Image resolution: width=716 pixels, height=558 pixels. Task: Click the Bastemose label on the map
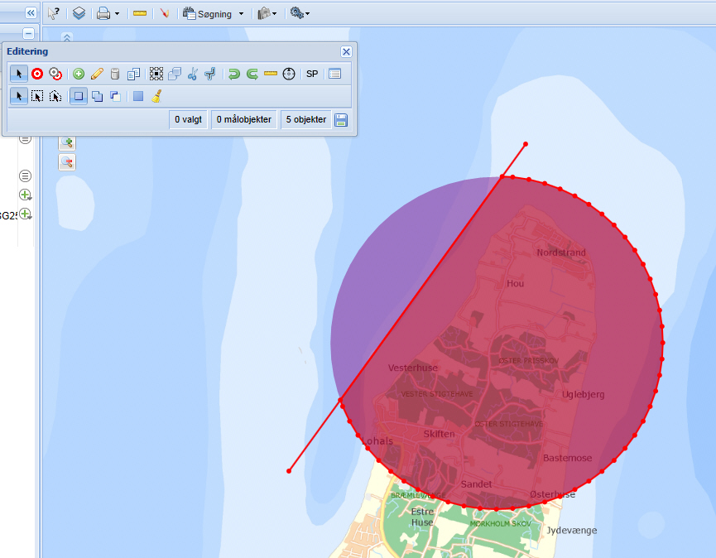pyautogui.click(x=568, y=458)
